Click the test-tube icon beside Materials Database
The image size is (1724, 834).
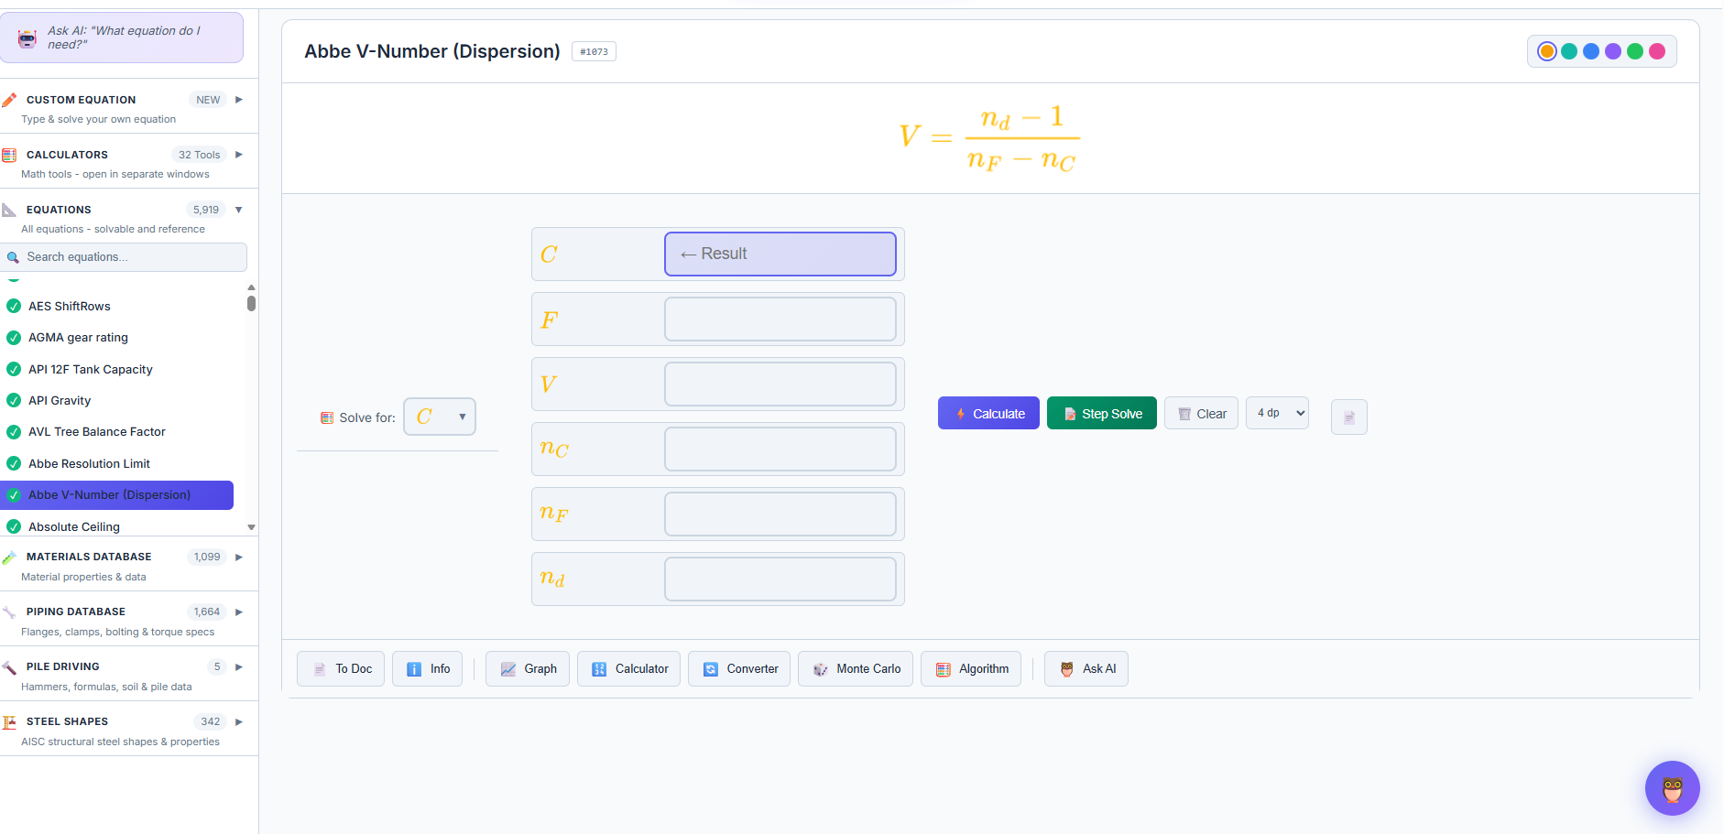pos(9,558)
